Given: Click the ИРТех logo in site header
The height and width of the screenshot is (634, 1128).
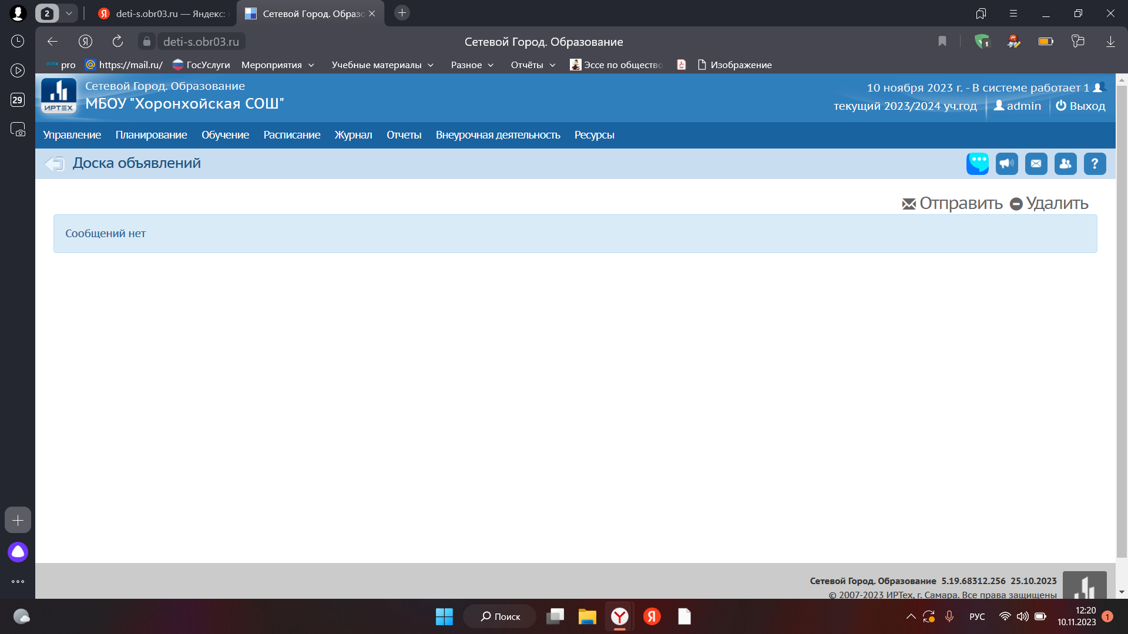Looking at the screenshot, I should coord(59,96).
